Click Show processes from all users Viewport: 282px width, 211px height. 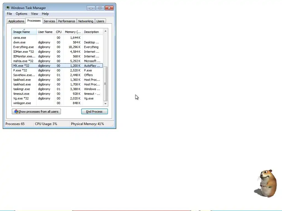36,112
